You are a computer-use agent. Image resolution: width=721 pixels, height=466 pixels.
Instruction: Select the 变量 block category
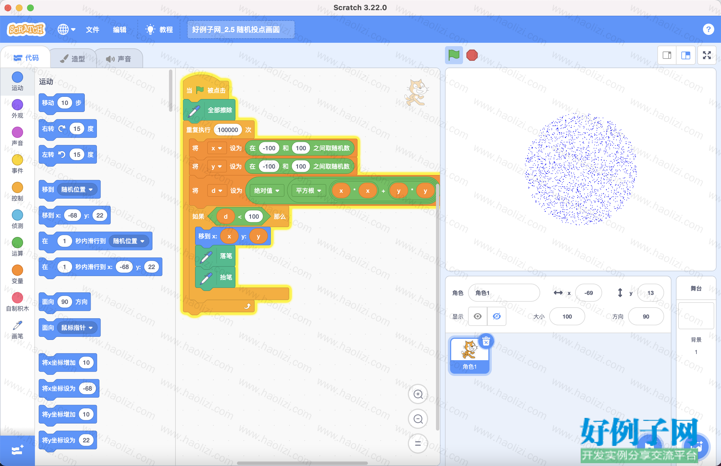pyautogui.click(x=17, y=274)
